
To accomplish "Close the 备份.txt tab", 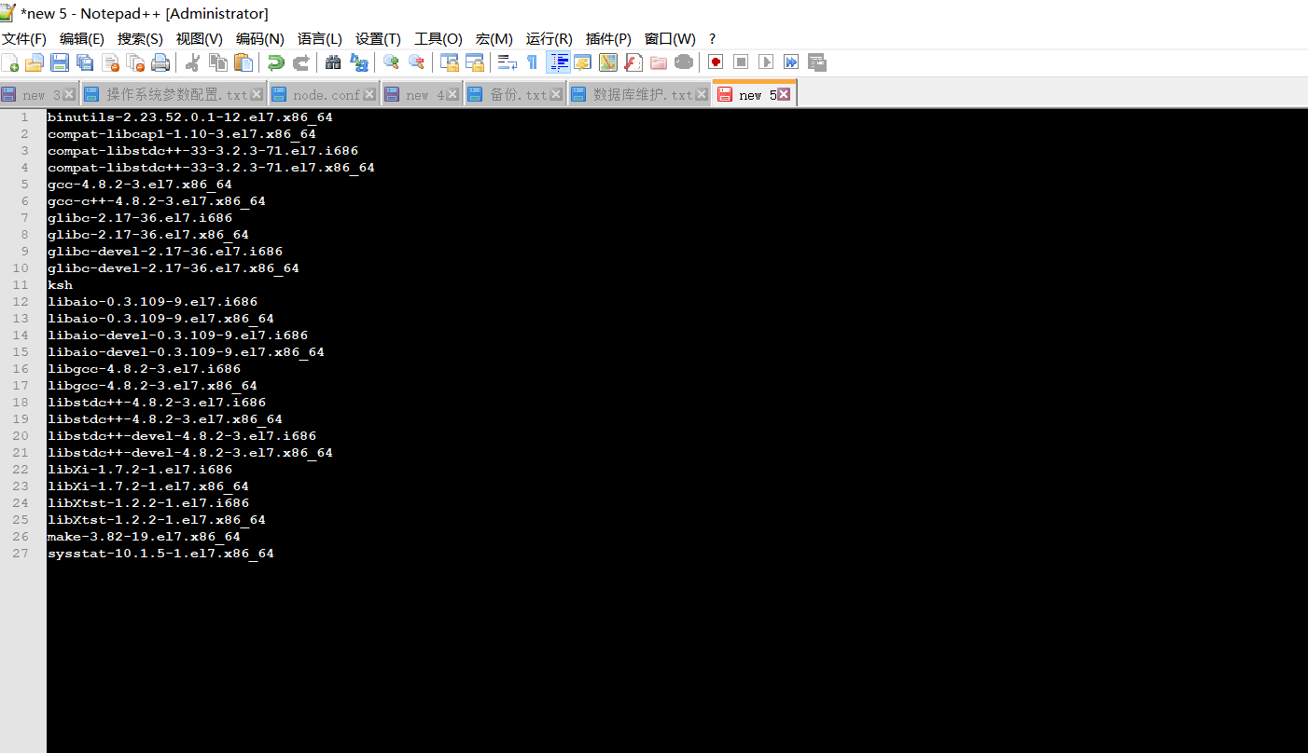I will coord(556,94).
